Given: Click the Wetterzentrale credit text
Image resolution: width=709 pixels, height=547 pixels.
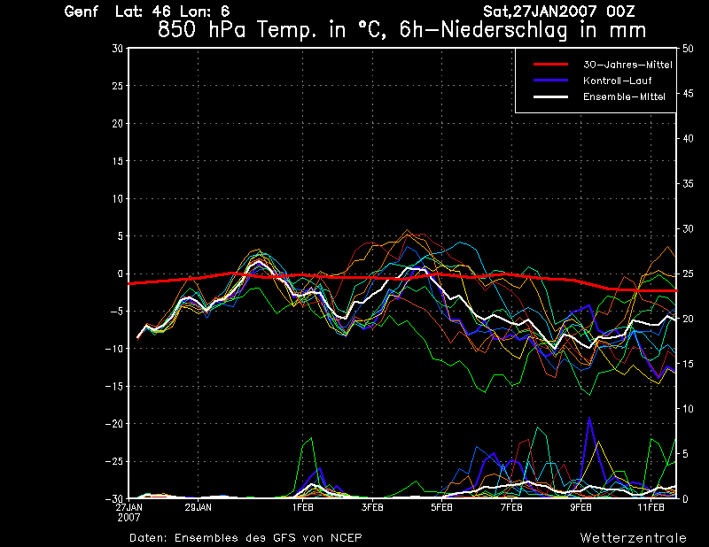Looking at the screenshot, I should click(633, 537).
